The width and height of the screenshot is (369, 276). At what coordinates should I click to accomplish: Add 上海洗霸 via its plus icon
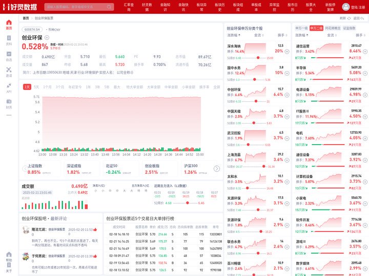287,160
